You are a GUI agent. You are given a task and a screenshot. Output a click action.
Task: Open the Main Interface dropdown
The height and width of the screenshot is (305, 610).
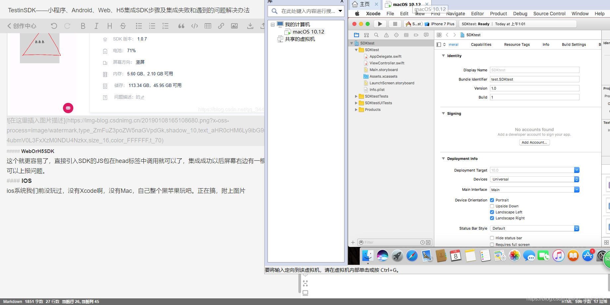pos(577,190)
